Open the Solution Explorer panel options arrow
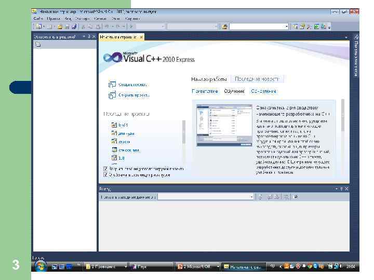Image resolution: width=374 pixels, height=280 pixels. pyautogui.click(x=84, y=37)
